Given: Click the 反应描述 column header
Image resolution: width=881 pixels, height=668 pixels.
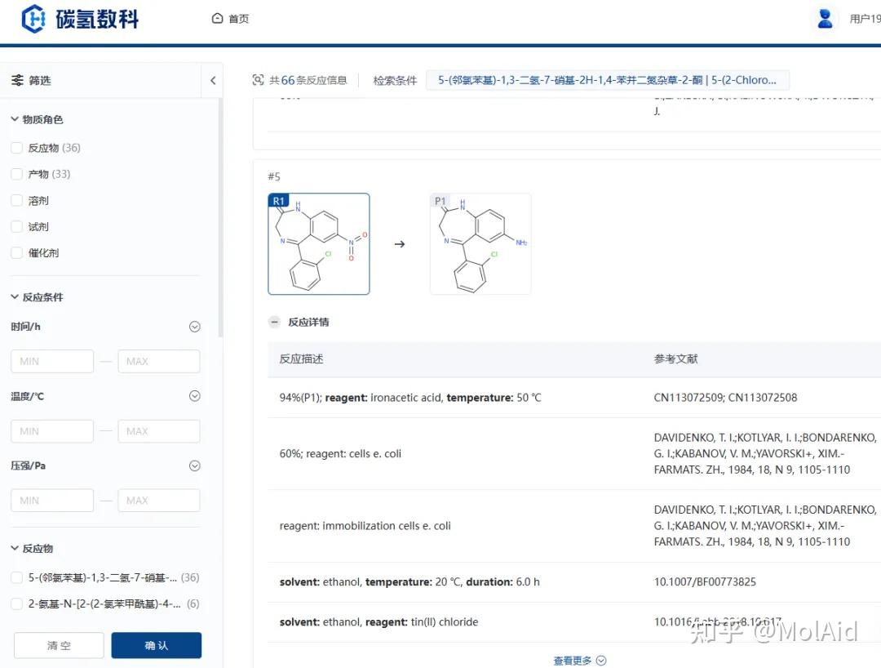Looking at the screenshot, I should click(x=301, y=358).
